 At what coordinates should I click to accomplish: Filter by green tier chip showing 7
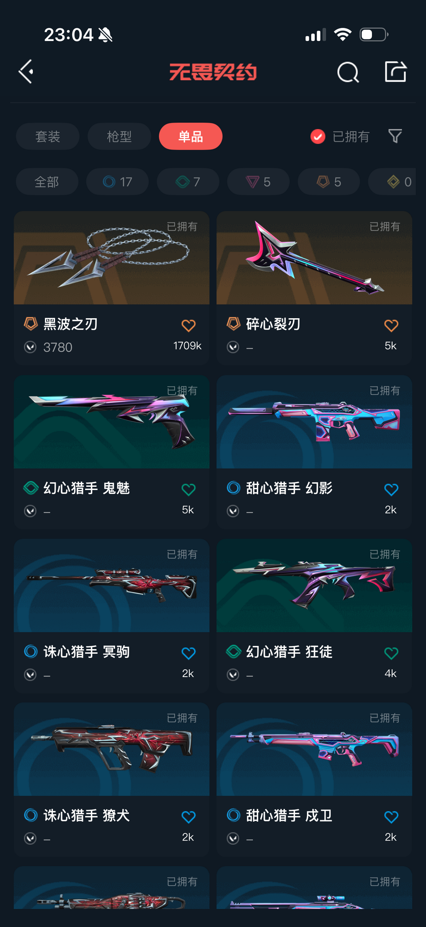pyautogui.click(x=188, y=182)
